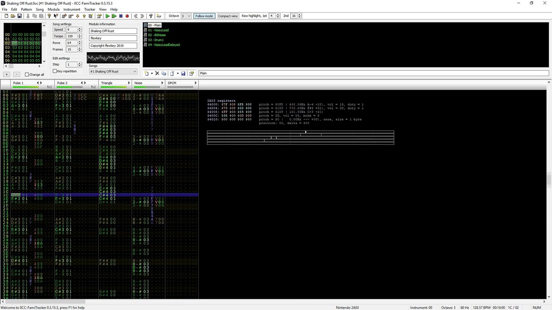
Task: Open configuration with the wrench icon
Action: click(x=151, y=16)
